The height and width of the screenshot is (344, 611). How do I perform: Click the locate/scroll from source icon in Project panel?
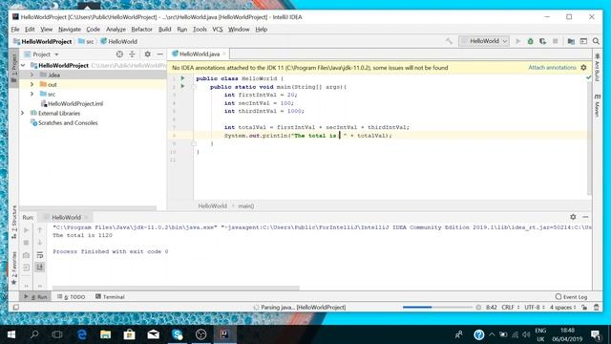(x=119, y=54)
